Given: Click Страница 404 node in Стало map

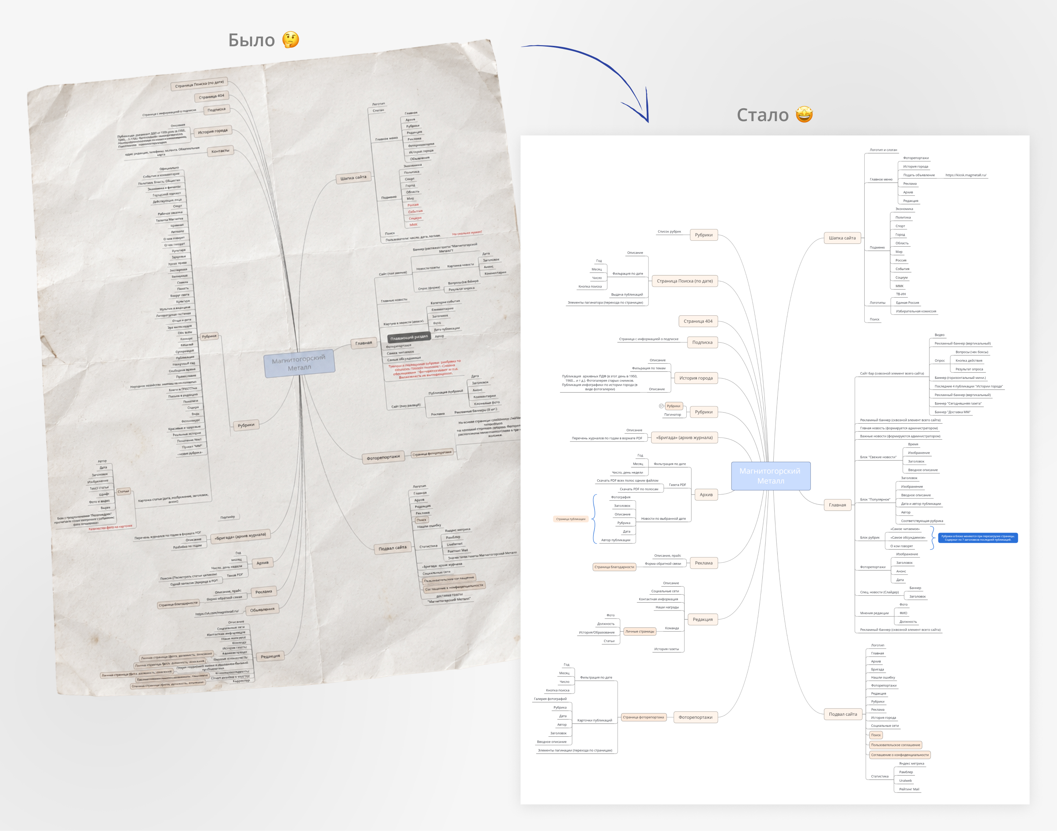Looking at the screenshot, I should coord(698,321).
